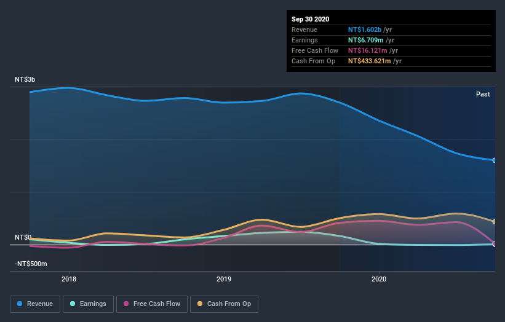505x322 pixels.
Task: Click the 2020 axis label
Action: (379, 279)
